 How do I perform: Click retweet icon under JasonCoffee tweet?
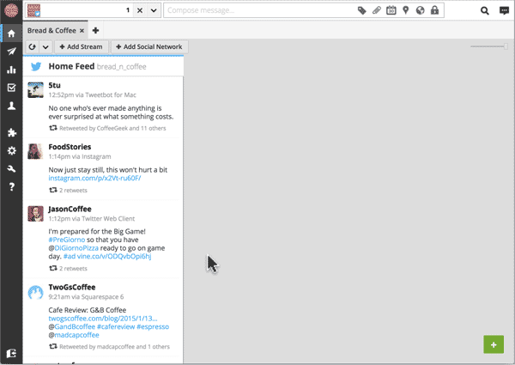(x=53, y=268)
